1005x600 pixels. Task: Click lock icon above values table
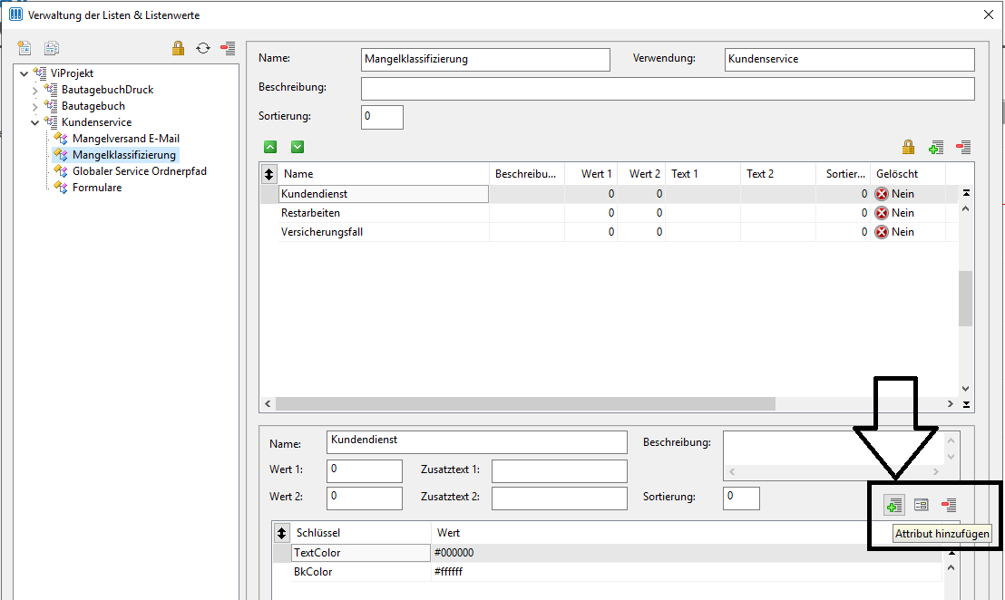[x=908, y=147]
